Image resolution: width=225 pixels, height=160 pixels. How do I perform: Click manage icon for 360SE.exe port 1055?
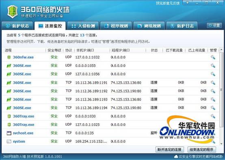213,65
